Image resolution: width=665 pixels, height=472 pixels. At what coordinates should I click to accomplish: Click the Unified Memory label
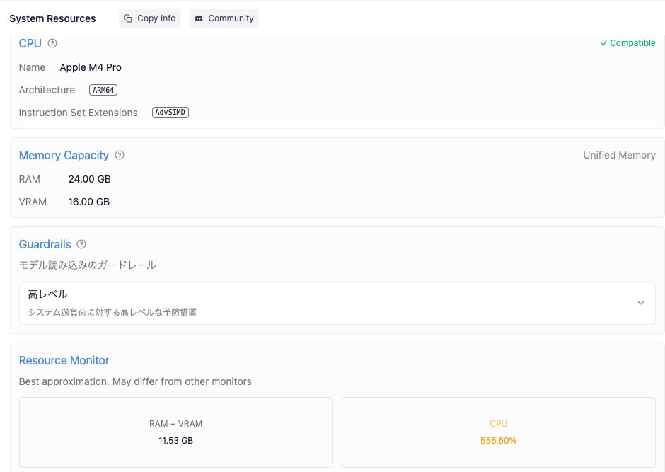point(619,155)
